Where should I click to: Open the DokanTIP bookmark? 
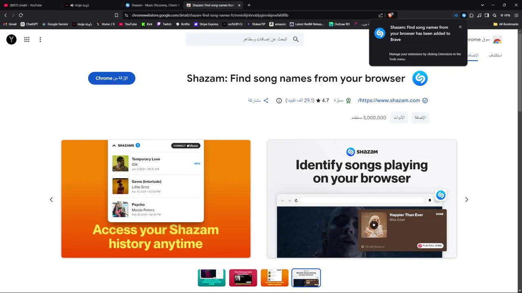coord(256,24)
